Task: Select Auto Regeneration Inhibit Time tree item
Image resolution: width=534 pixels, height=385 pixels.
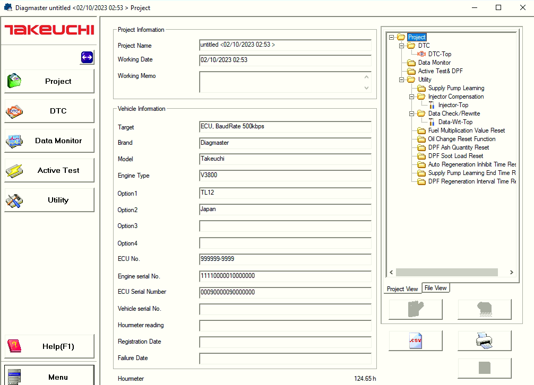Action: click(x=472, y=164)
